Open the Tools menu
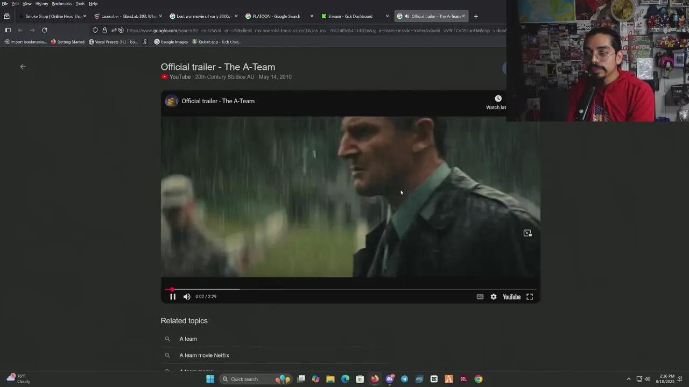The width and height of the screenshot is (689, 387). 80,4
